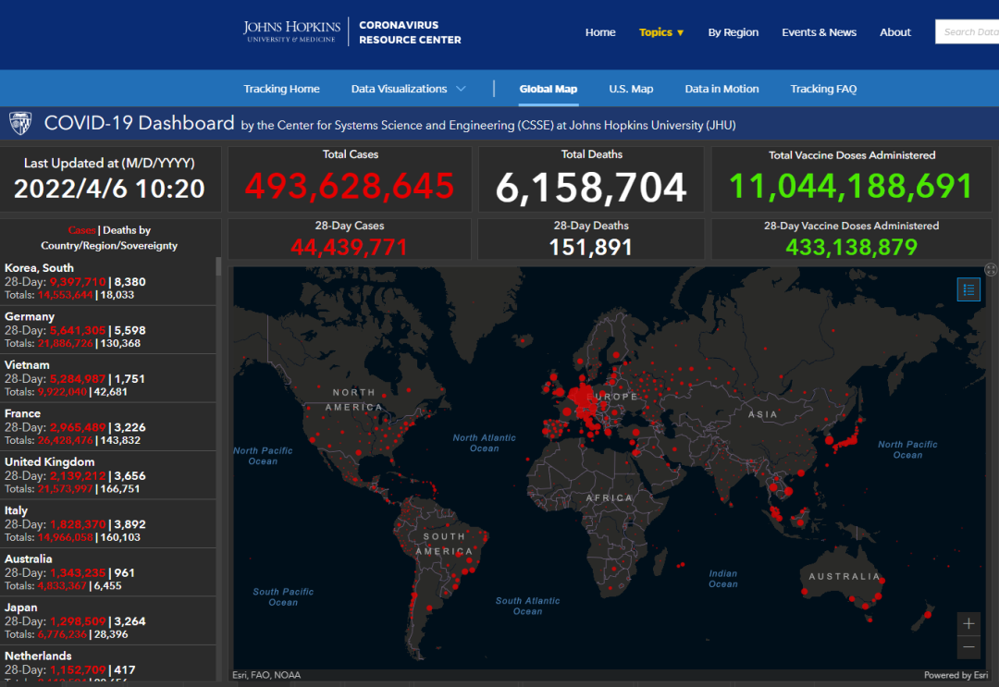Click the JHU shield logo beside dashboard title
This screenshot has width=999, height=687.
click(x=20, y=123)
